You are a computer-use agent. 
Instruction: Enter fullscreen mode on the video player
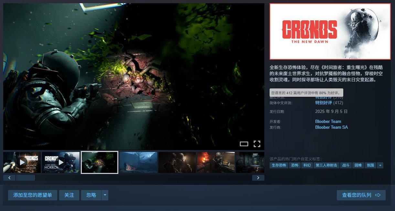pyautogui.click(x=257, y=144)
